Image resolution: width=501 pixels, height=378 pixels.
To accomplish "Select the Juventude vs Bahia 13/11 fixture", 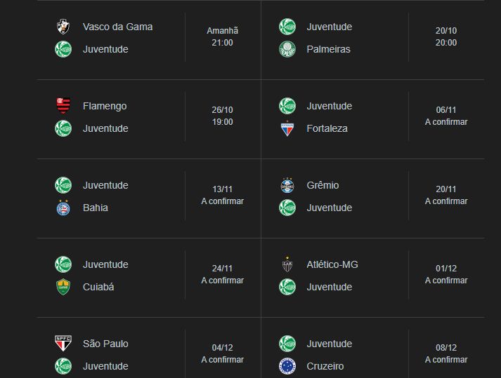I will coord(149,198).
